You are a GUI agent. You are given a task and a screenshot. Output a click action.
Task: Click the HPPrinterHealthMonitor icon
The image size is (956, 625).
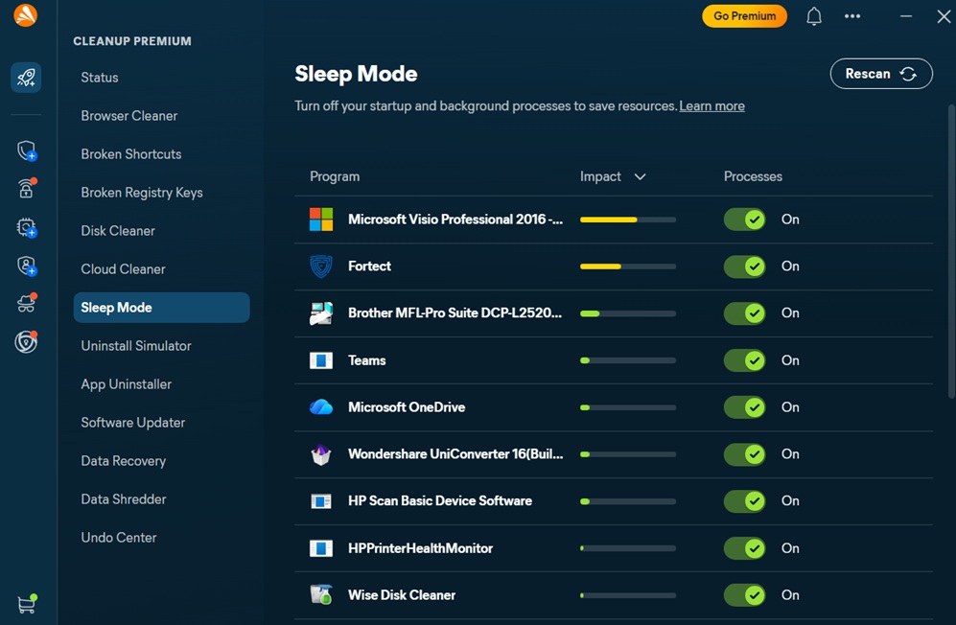[x=321, y=548]
